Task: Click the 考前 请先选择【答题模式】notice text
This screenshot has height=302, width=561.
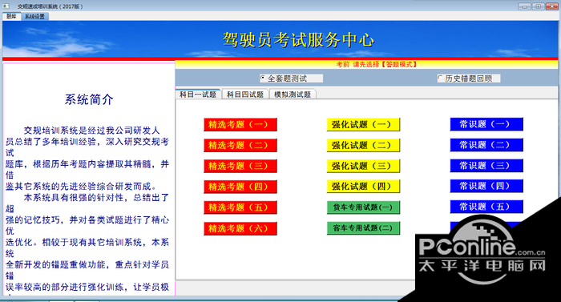Action: pos(377,64)
